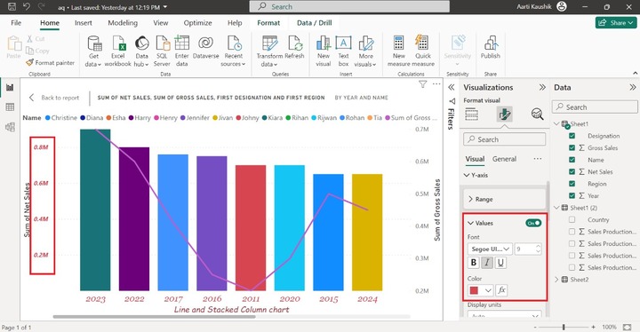
Task: Uncheck the Region field
Action: (572, 184)
